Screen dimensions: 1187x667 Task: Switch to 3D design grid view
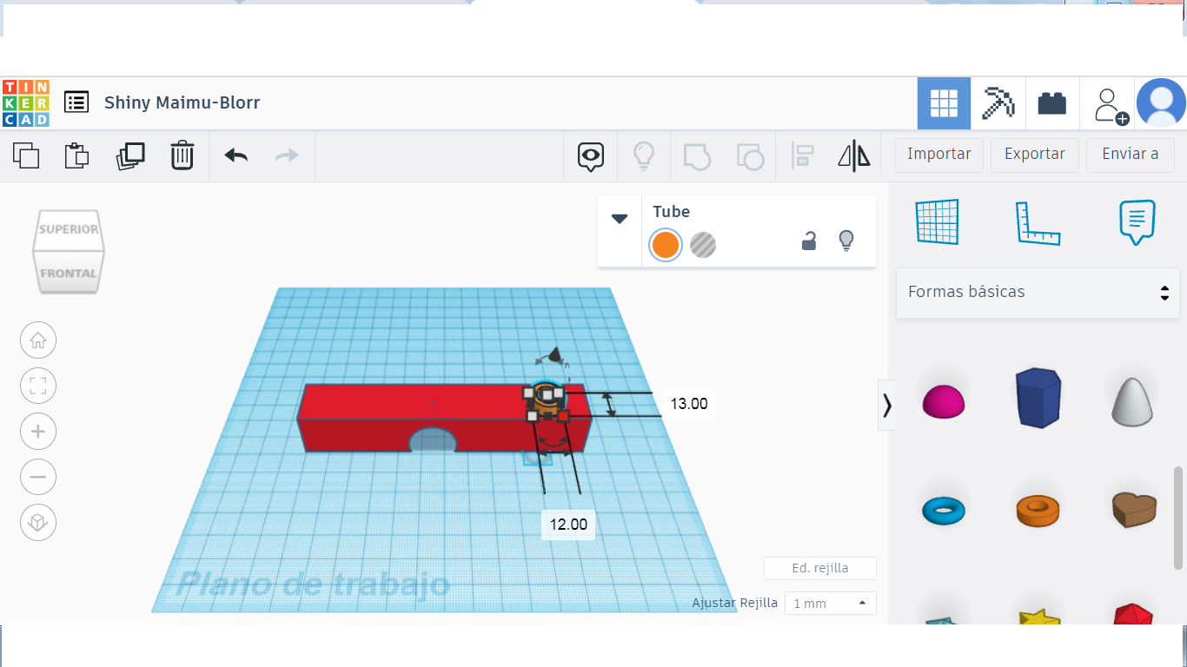click(944, 103)
